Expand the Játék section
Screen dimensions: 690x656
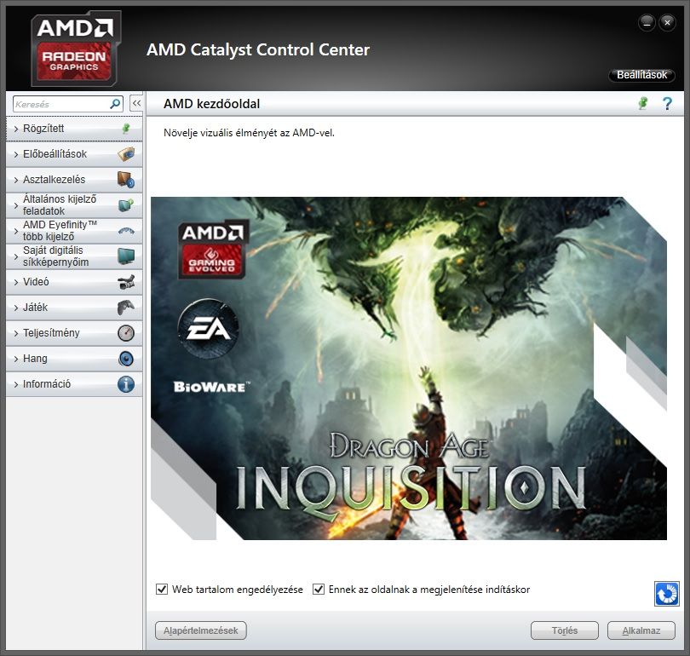(74, 307)
